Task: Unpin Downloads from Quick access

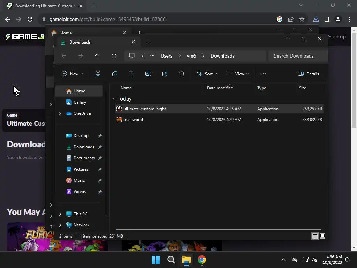Action: (100, 147)
